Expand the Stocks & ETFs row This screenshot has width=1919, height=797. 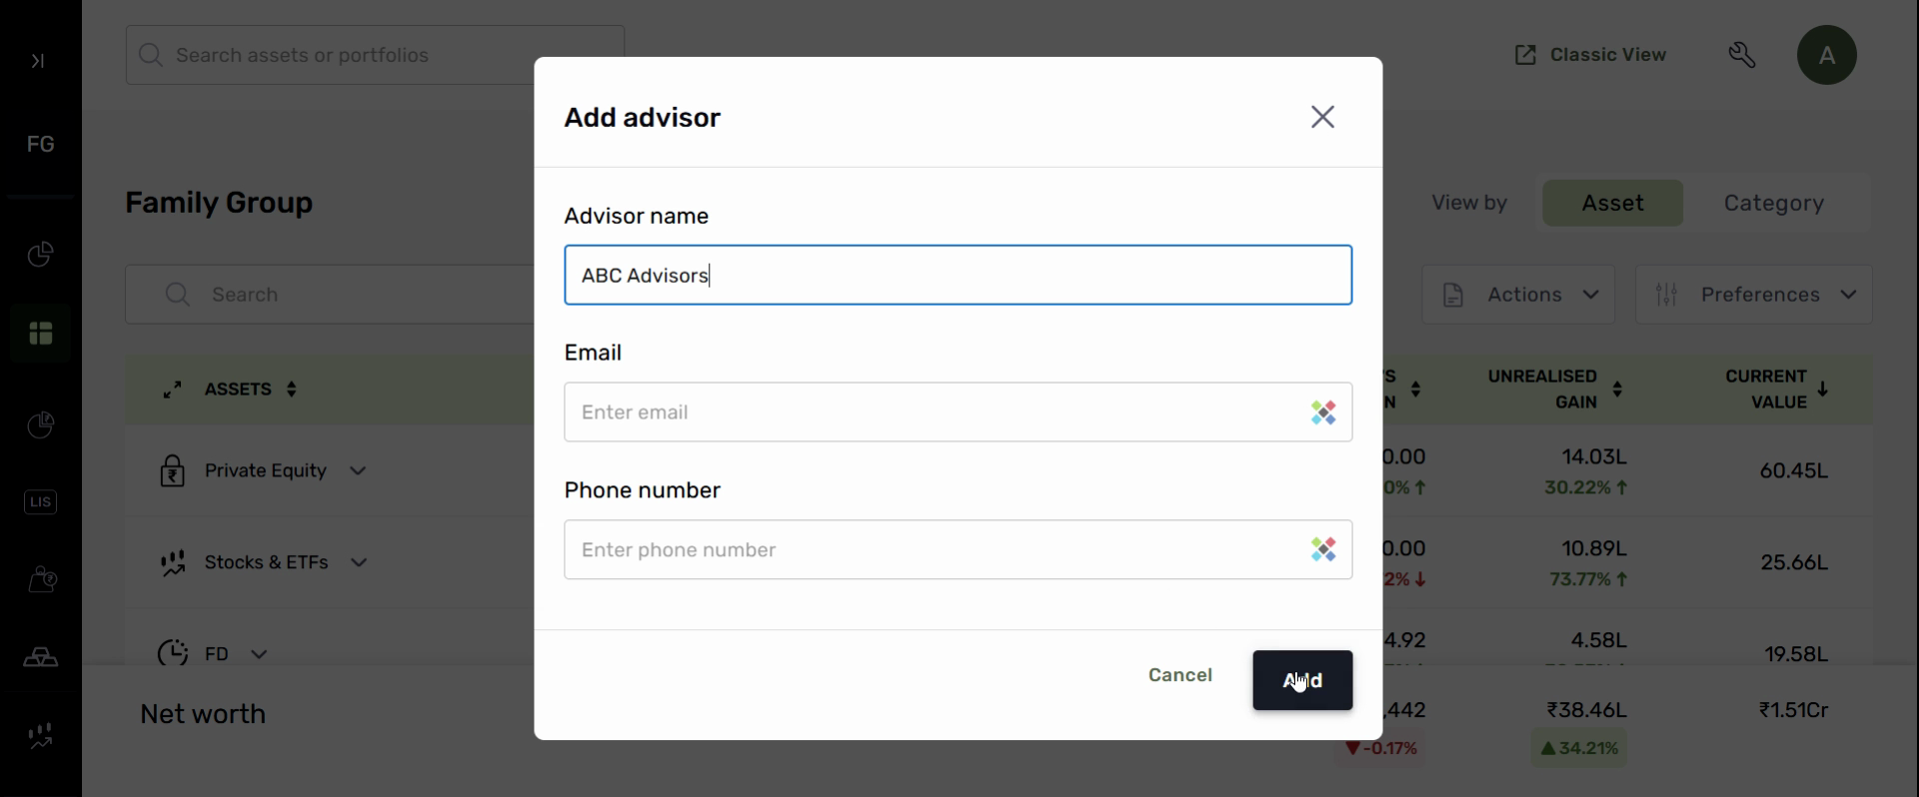coord(359,563)
